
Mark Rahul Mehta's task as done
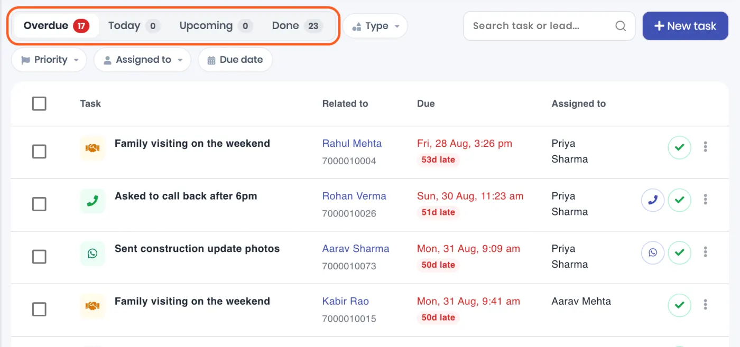tap(680, 147)
